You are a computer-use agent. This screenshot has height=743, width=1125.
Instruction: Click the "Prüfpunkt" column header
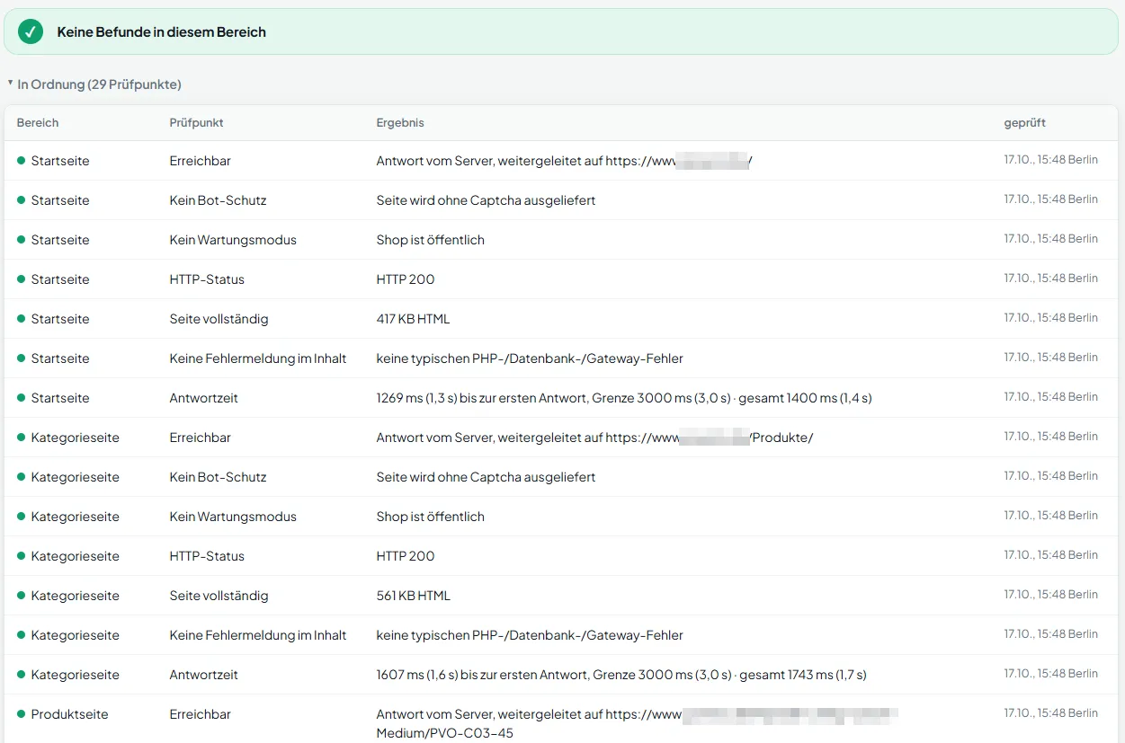196,122
